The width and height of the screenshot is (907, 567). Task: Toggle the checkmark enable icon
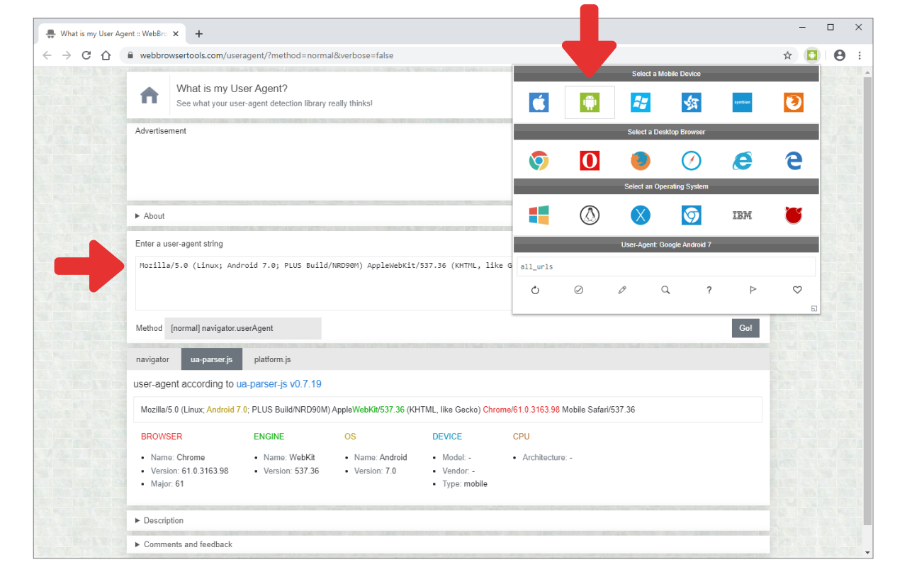point(578,290)
